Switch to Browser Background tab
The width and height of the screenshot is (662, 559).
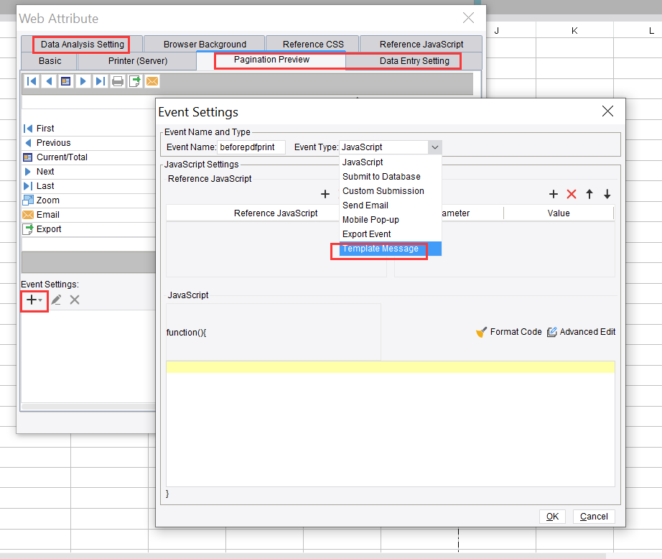(x=205, y=45)
